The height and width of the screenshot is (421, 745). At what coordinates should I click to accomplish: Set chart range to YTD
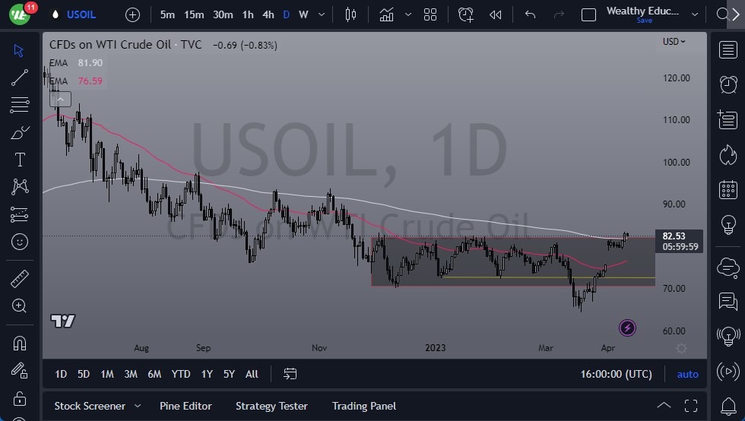coord(181,374)
